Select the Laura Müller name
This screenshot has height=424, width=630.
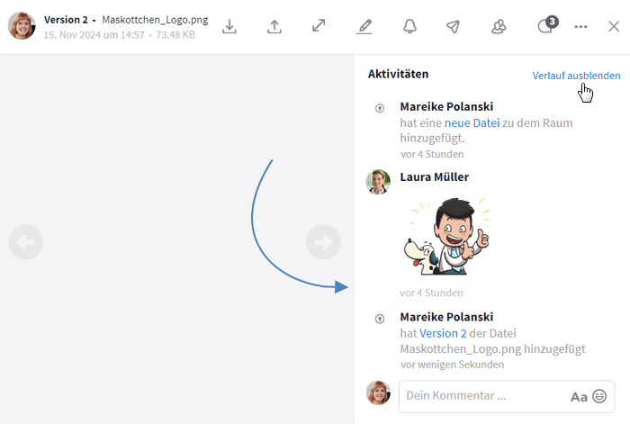pyautogui.click(x=435, y=176)
